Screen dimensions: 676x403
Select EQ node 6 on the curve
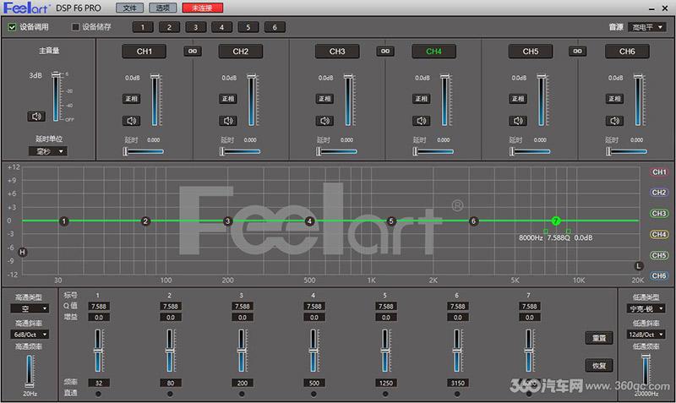(473, 221)
